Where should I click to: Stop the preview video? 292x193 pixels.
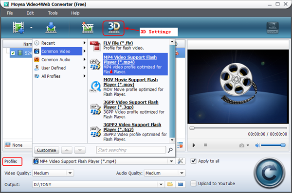click(x=205, y=145)
